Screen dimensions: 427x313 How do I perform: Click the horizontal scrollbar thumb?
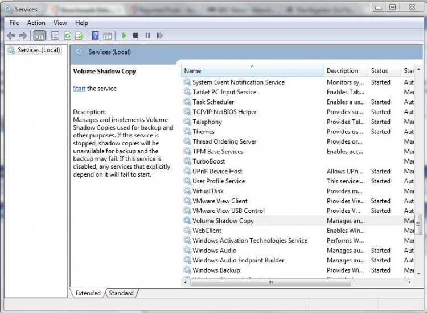271,282
